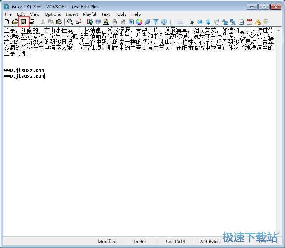The width and height of the screenshot is (285, 248).
Task: Click the Modified status bar entry
Action: (x=107, y=241)
